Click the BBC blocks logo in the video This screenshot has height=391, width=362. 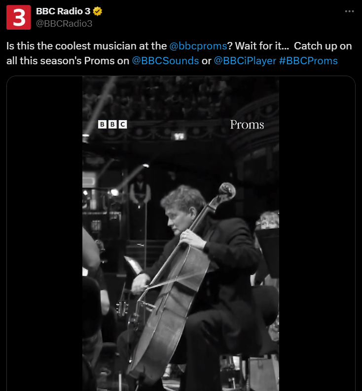pyautogui.click(x=112, y=125)
